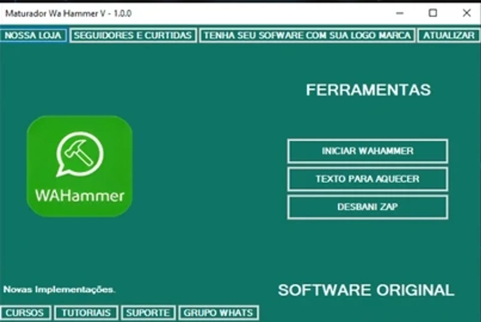Open the NOSSA LOJA store button

[x=33, y=35]
